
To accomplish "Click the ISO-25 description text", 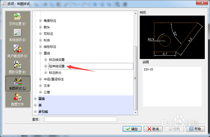I will pyautogui.click(x=148, y=69).
